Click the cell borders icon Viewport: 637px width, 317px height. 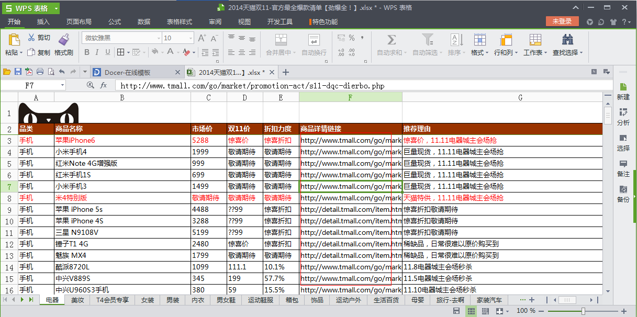(120, 52)
